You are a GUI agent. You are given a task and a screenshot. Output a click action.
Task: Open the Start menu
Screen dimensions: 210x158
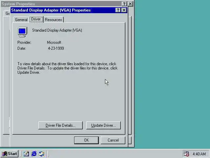[x=10, y=154]
